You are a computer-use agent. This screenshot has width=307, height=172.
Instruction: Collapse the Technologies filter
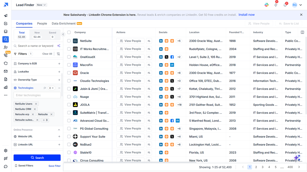coord(59,88)
